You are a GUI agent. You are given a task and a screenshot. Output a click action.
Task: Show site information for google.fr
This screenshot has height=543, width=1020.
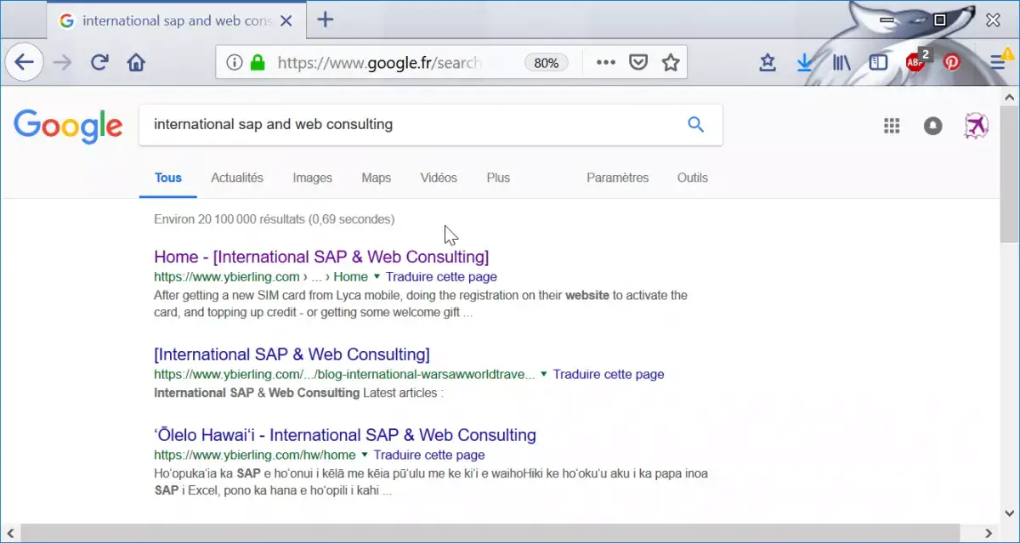pos(235,62)
